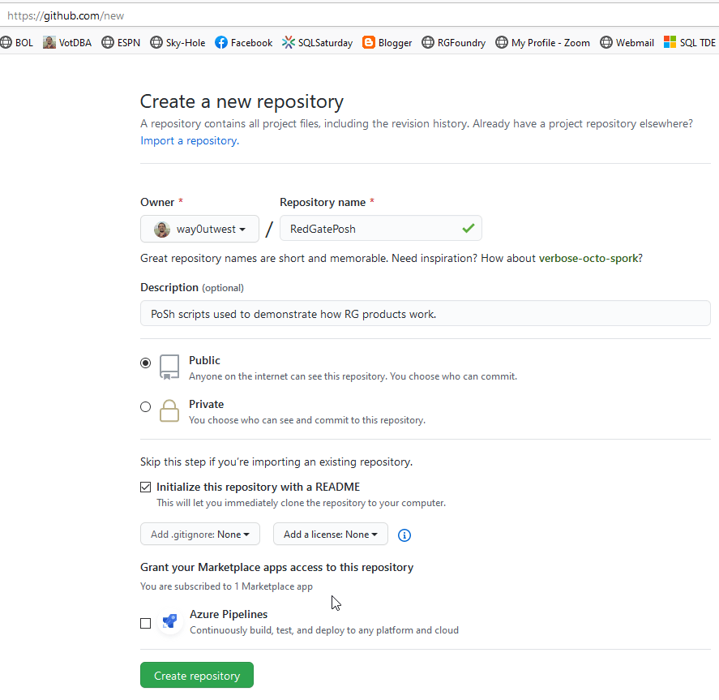Expand the Add .gitignore dropdown
The image size is (719, 700).
(x=200, y=534)
